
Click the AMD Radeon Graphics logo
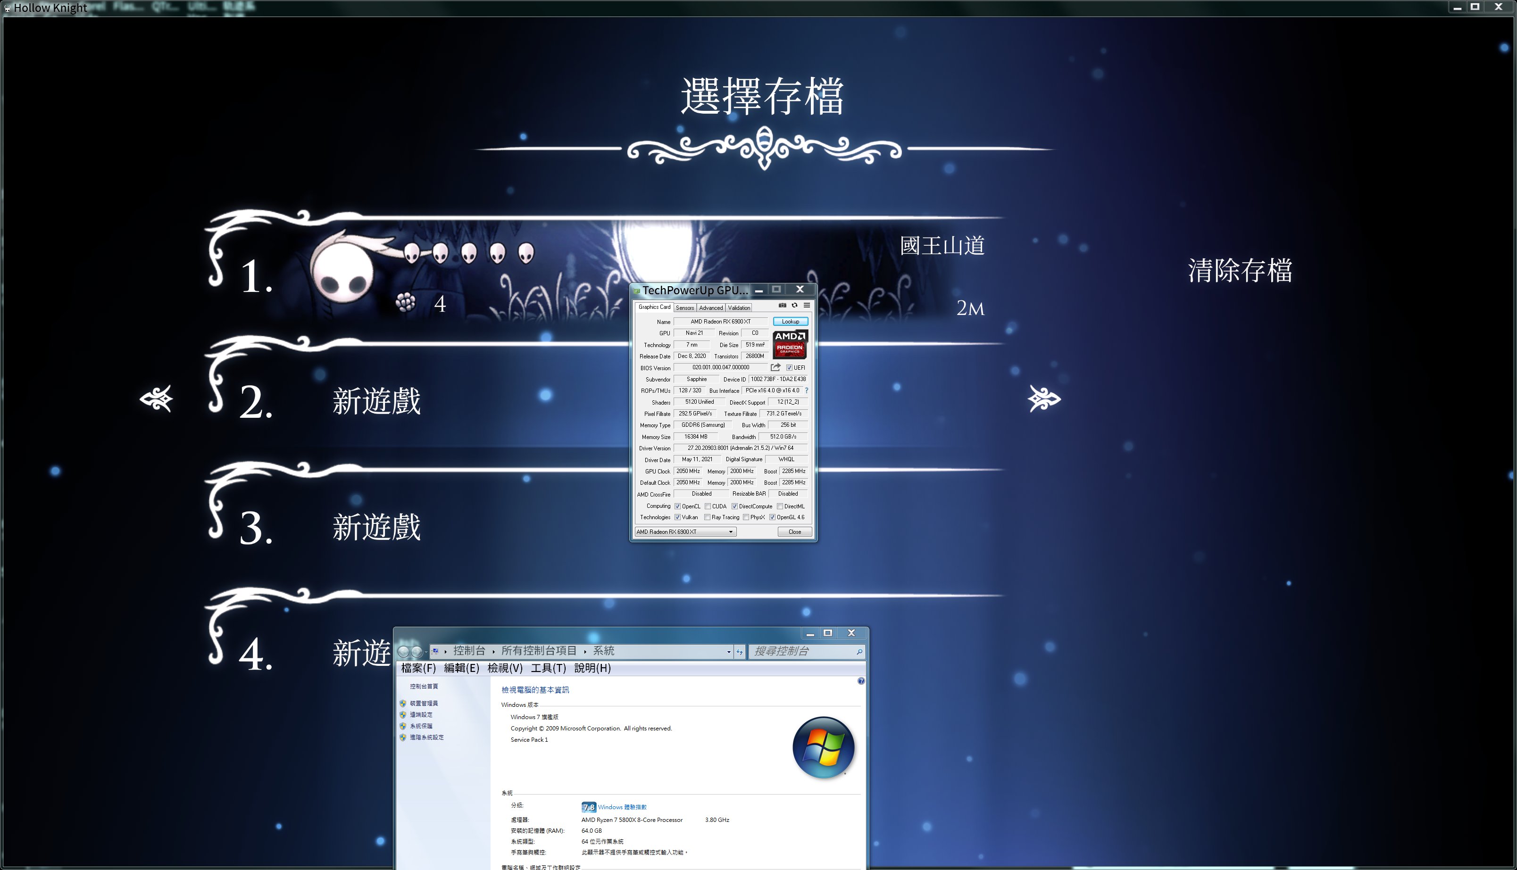(790, 344)
